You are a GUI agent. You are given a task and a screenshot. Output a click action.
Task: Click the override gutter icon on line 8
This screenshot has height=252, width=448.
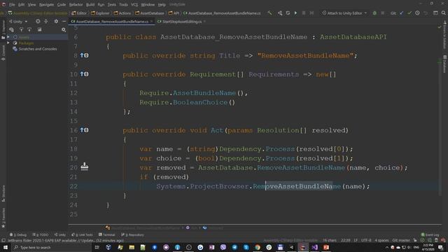[84, 55]
